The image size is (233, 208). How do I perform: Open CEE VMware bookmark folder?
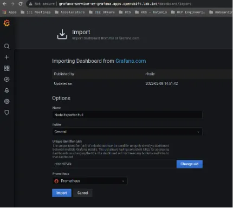[x=102, y=12]
